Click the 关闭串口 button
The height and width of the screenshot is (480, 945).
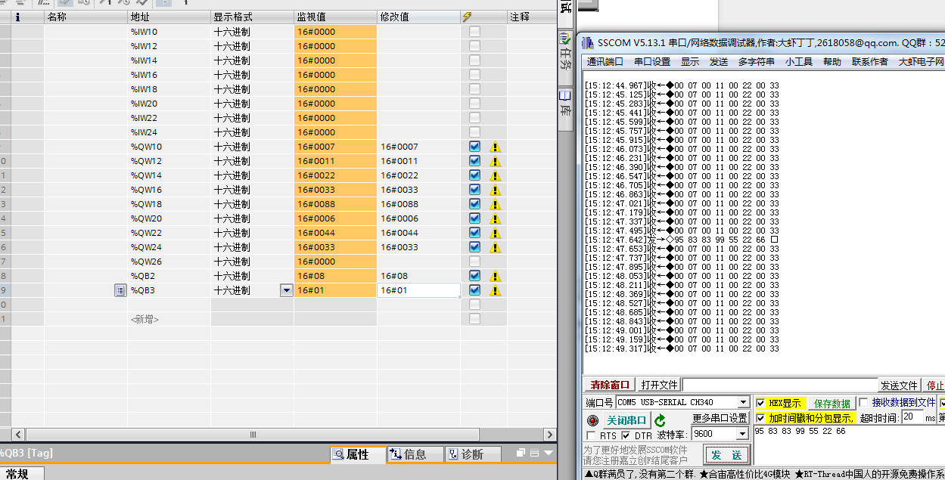[626, 420]
